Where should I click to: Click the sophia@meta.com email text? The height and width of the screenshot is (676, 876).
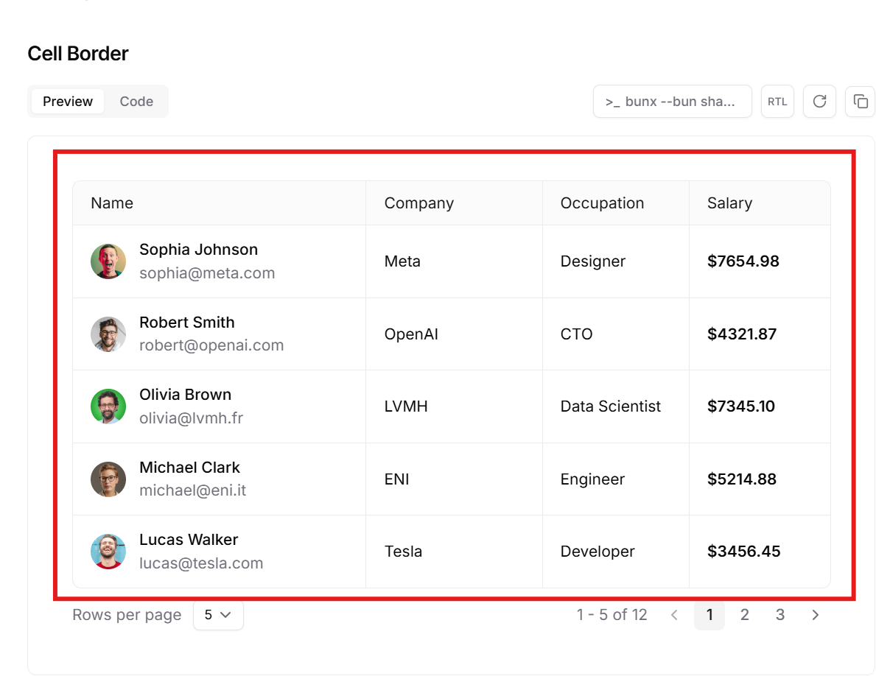coord(207,273)
